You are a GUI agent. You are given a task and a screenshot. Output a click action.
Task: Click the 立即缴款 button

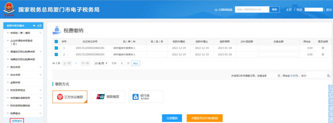172,118
